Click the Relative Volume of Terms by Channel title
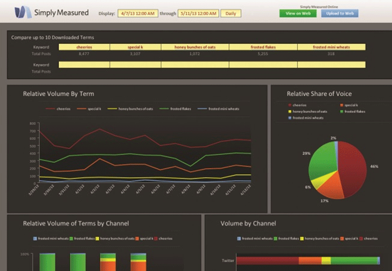The image size is (392, 271). [x=76, y=224]
